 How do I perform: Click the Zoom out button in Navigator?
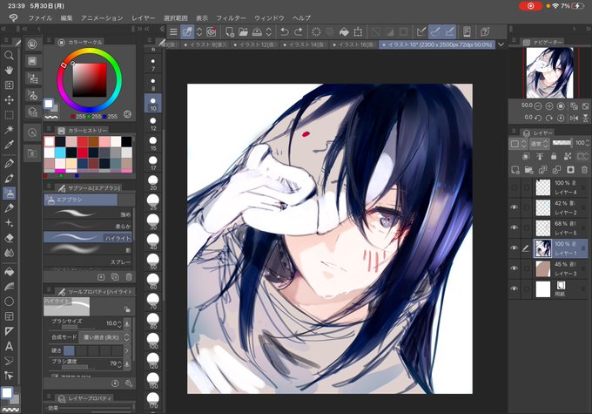click(538, 106)
